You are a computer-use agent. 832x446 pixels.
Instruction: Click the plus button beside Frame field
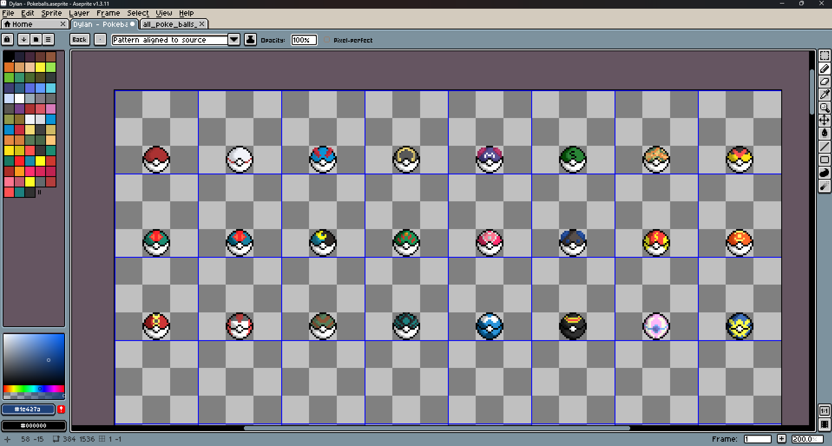tap(782, 439)
